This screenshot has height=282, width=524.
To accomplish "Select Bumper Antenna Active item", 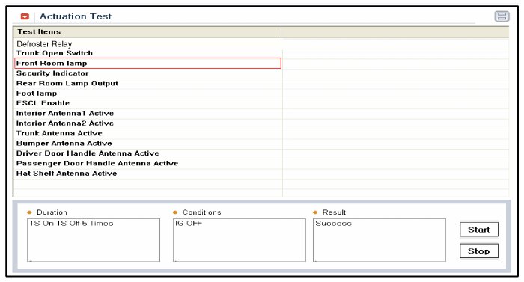I will point(147,144).
